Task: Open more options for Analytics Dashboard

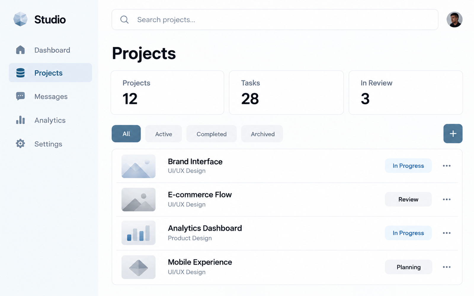Action: click(x=447, y=233)
